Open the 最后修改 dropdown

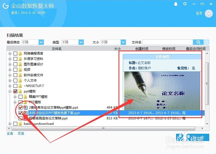[x=41, y=42]
